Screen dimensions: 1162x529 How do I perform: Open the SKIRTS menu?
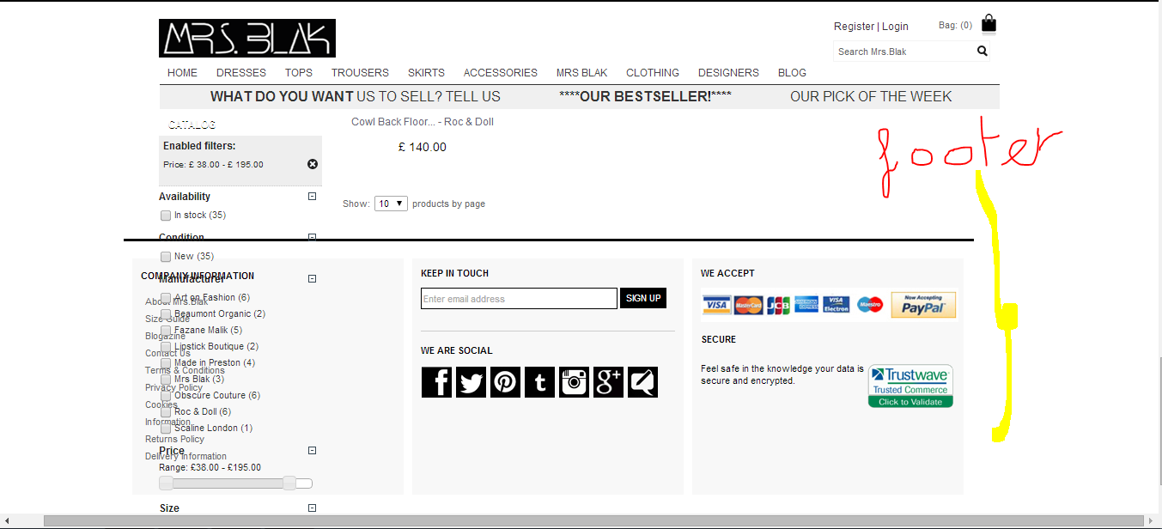[426, 73]
